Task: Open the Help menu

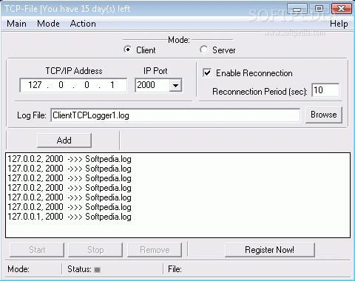Action: [339, 24]
